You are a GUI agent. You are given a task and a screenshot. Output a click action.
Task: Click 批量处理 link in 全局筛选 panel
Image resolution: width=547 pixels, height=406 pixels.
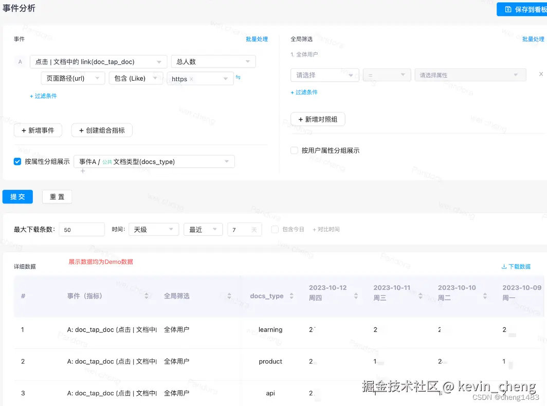pos(533,39)
